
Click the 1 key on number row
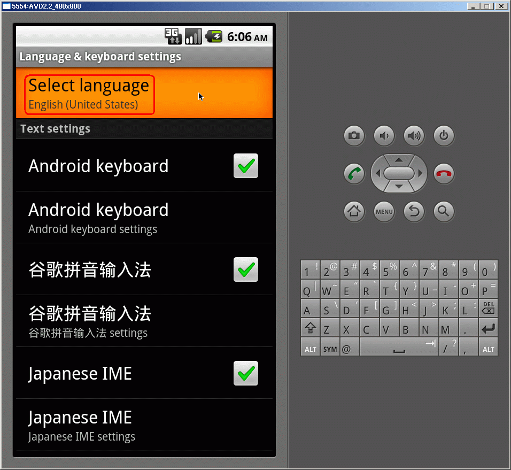coord(310,269)
